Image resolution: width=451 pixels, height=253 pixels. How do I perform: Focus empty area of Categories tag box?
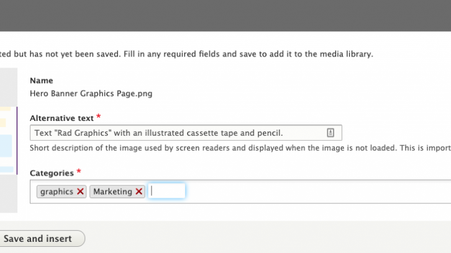[316, 192]
